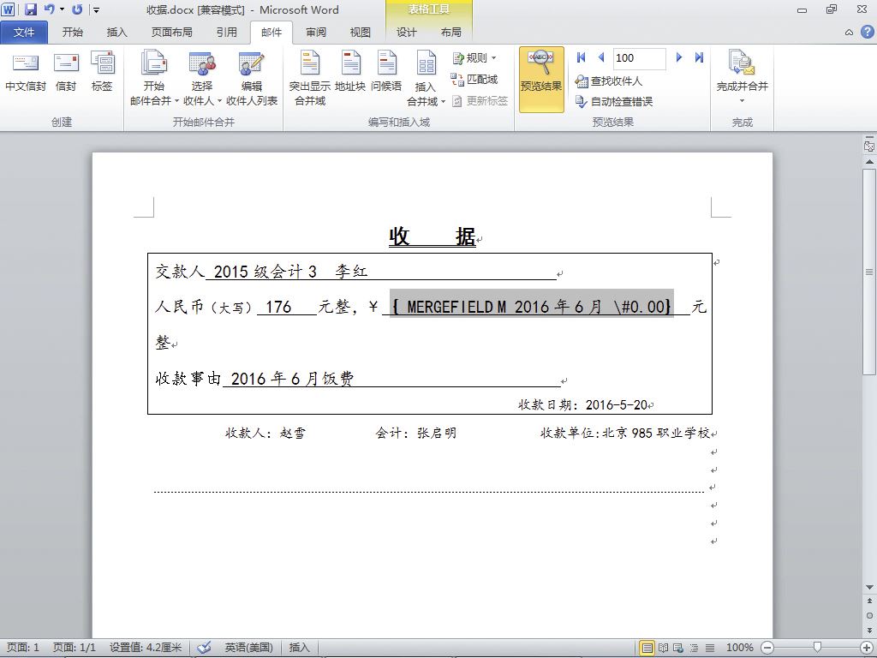
Task: Undo the last action
Action: click(x=49, y=9)
